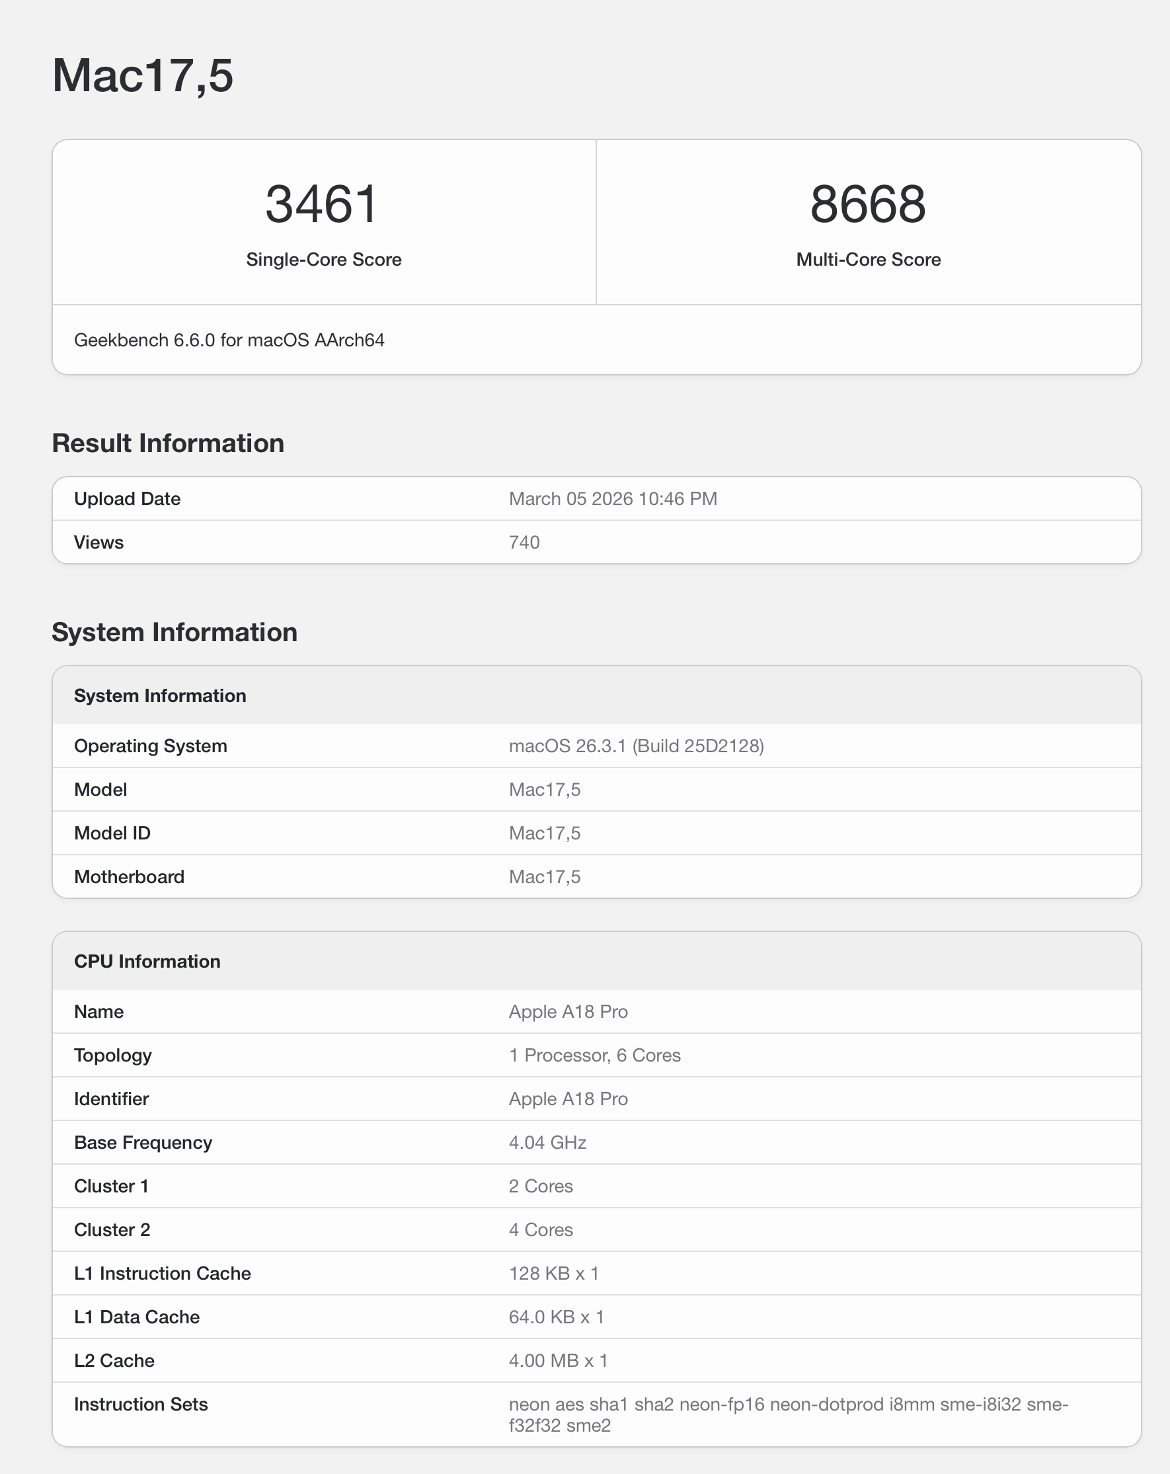Click the Cluster 2 value 4 Cores
This screenshot has width=1170, height=1474.
pos(541,1230)
